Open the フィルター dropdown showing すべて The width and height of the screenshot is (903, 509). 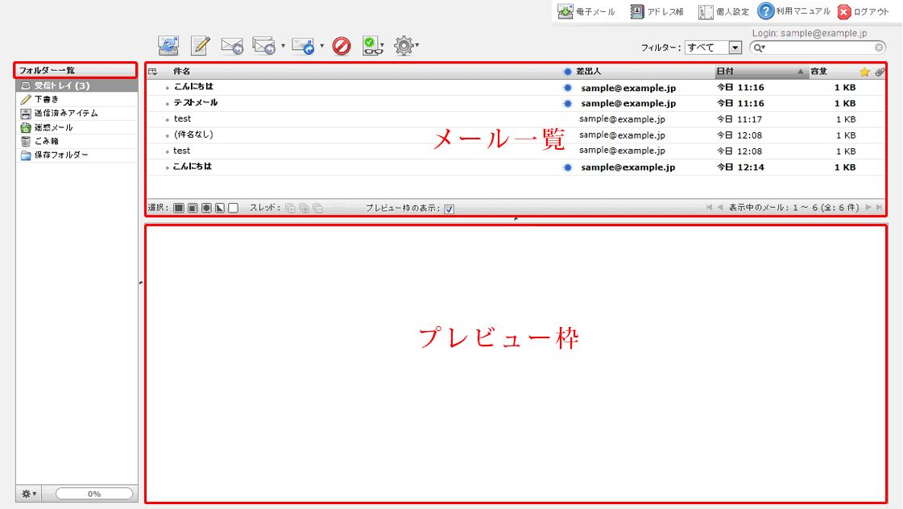coord(712,48)
